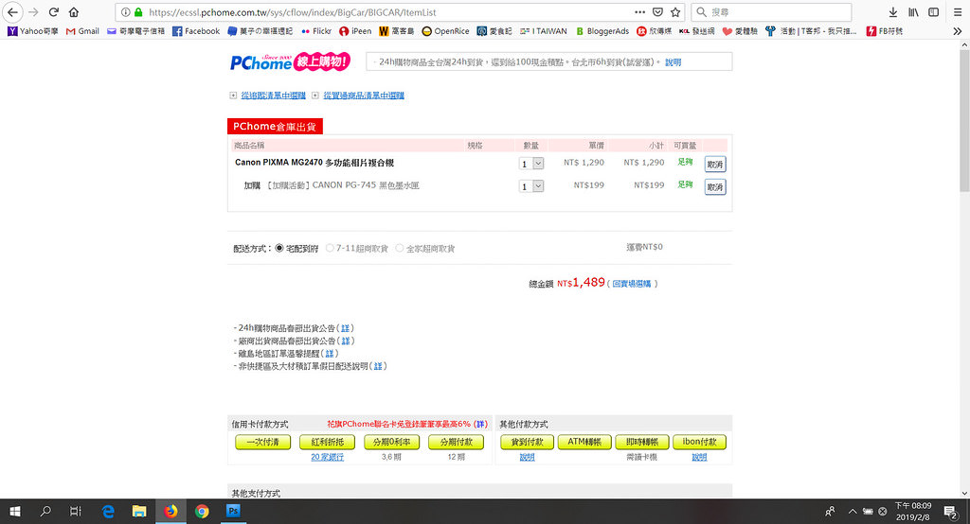Open the I TAIWAN bookmark
This screenshot has width=970, height=524.
click(543, 31)
